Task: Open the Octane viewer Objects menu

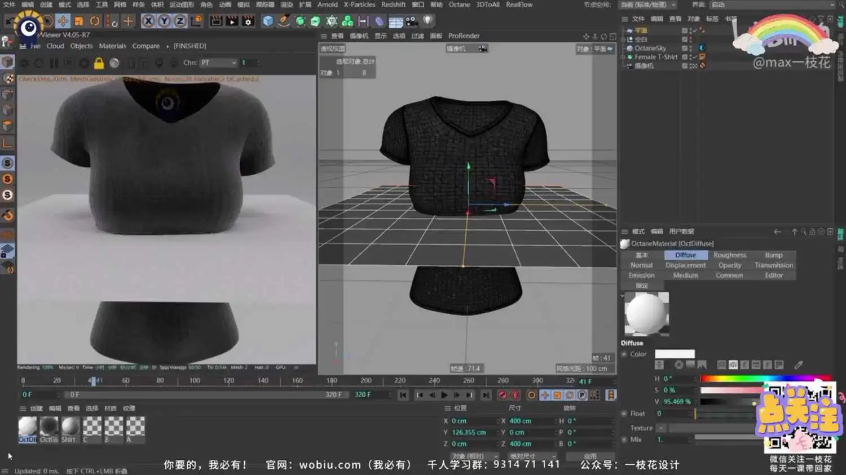Action: coord(81,46)
